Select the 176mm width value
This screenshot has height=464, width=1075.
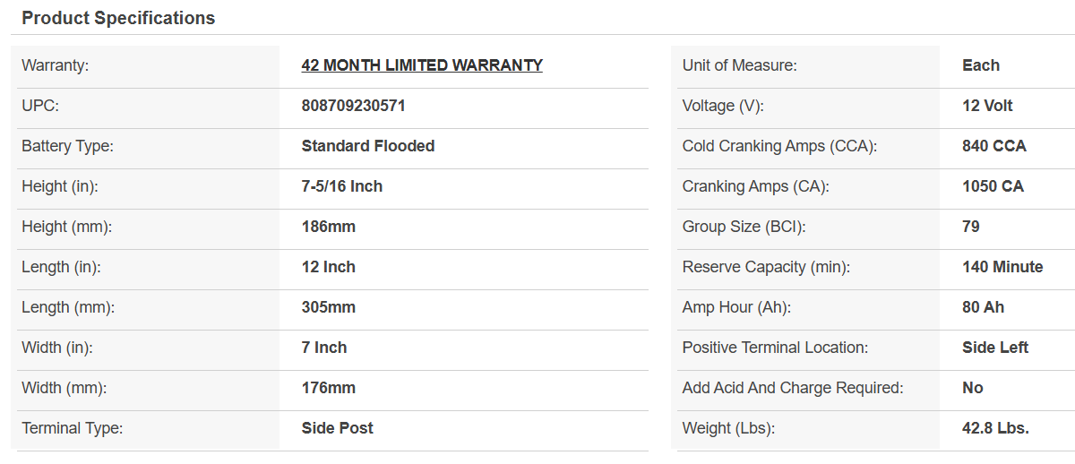click(x=329, y=388)
